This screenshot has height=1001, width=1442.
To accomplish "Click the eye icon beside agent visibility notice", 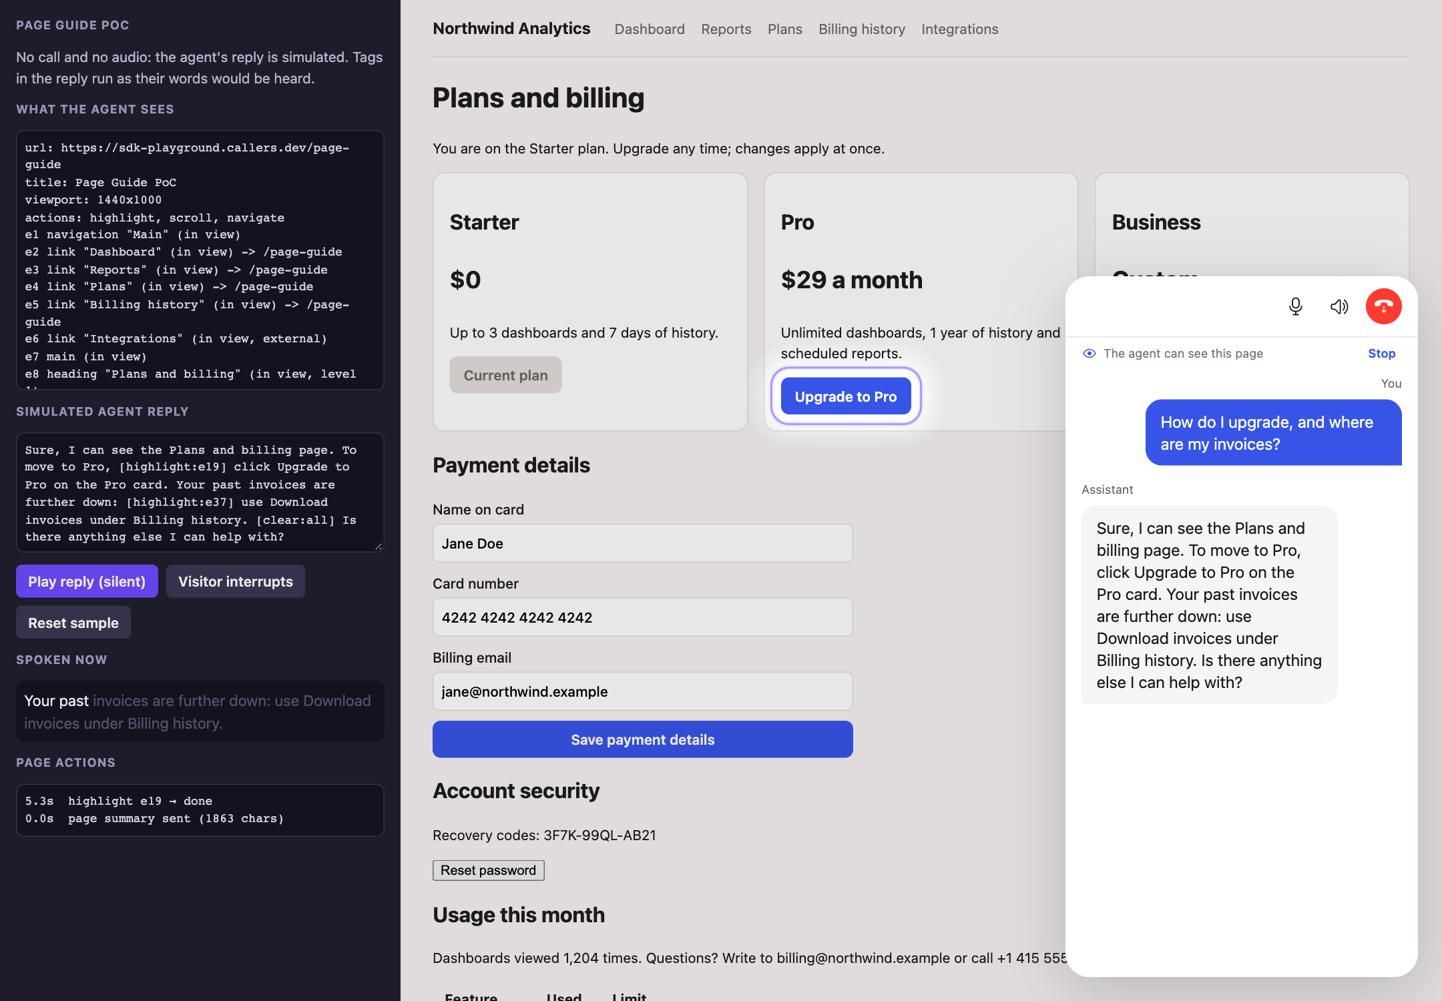I will [x=1090, y=354].
